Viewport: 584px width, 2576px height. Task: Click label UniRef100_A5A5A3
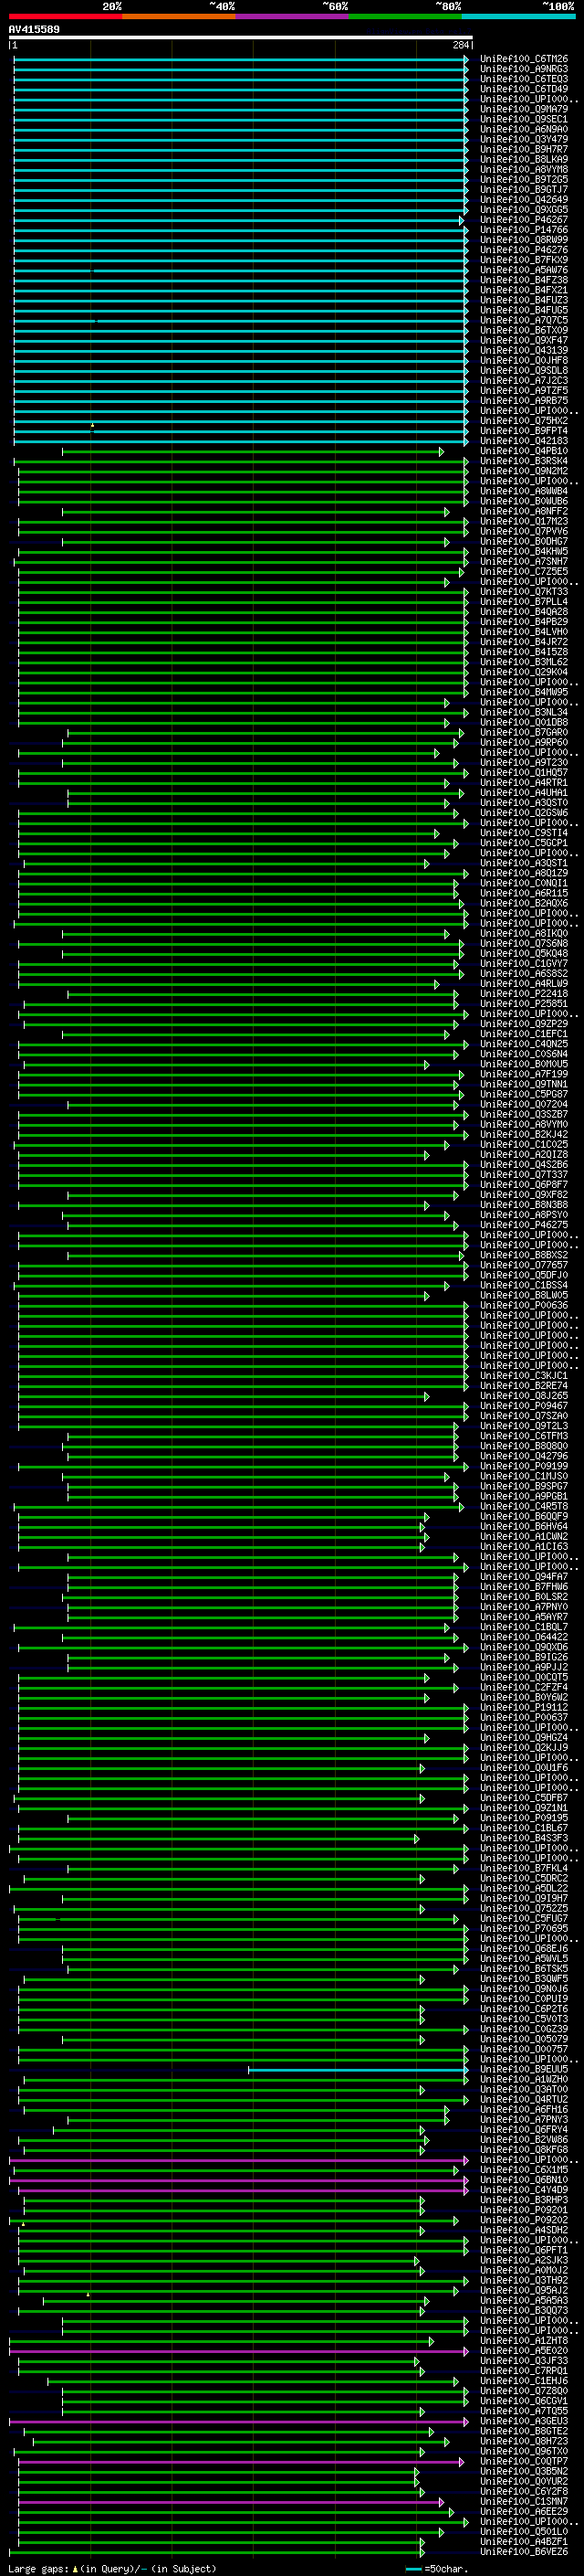click(x=524, y=2300)
